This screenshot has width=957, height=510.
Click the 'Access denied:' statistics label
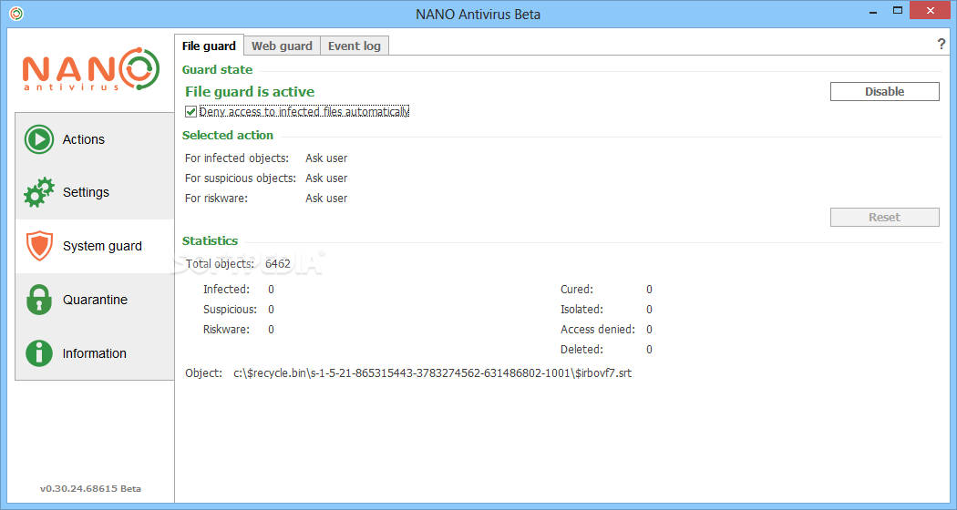[598, 330]
